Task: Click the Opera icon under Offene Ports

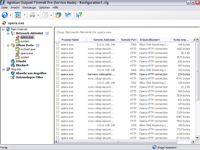Action: pyautogui.click(x=17, y=53)
